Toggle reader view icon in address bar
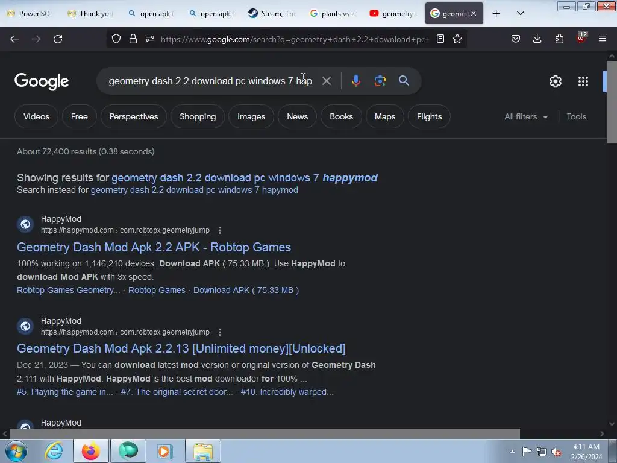This screenshot has height=463, width=617. pyautogui.click(x=440, y=39)
